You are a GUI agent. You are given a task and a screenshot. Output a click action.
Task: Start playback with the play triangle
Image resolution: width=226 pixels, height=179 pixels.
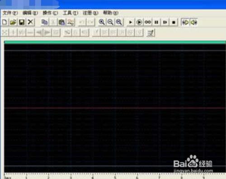coord(131,22)
